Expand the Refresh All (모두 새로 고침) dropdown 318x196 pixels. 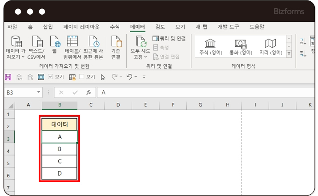tap(146, 57)
